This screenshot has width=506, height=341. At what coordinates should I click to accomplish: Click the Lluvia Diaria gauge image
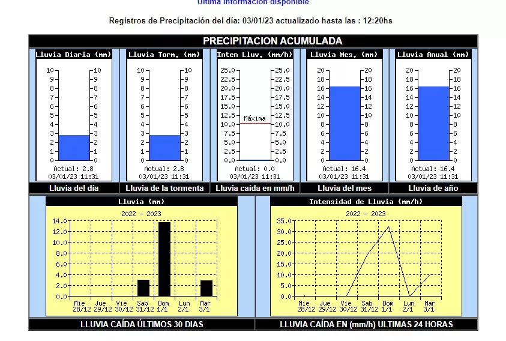[74, 115]
